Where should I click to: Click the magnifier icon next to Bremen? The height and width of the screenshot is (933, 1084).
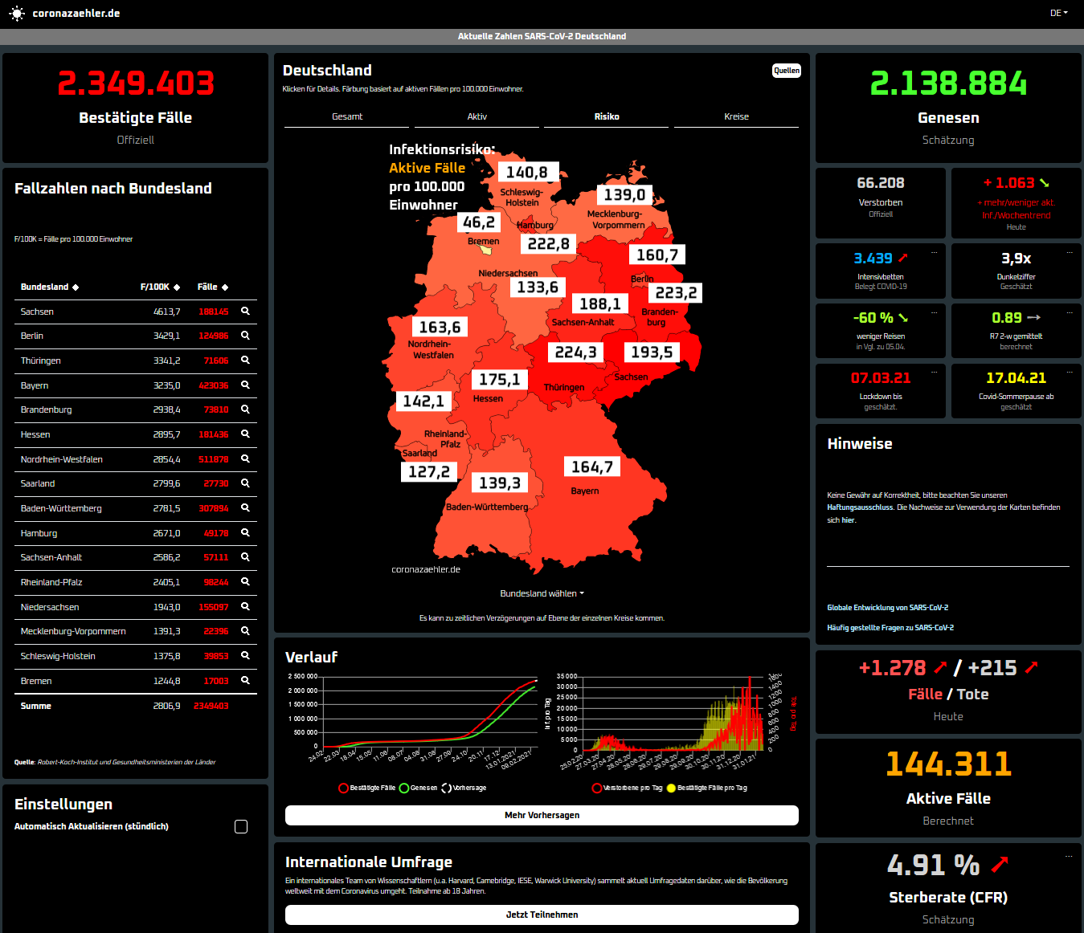[245, 681]
